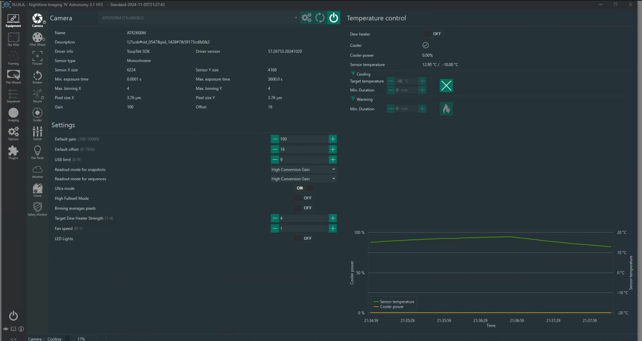Open the Equipment section

[13, 20]
